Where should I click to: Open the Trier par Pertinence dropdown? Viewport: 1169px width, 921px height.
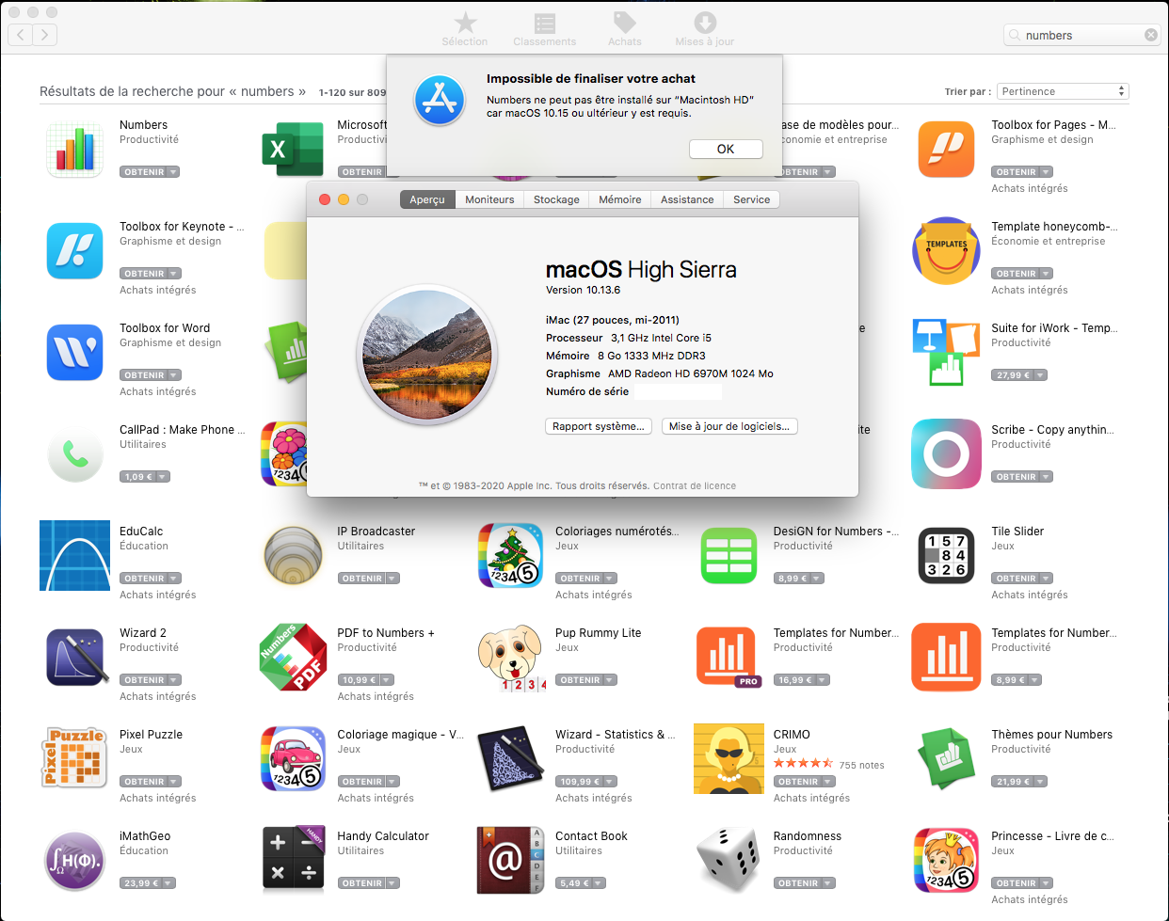(1063, 91)
